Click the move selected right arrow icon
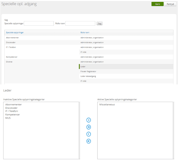This screenshot has width=178, height=163. tap(88, 120)
